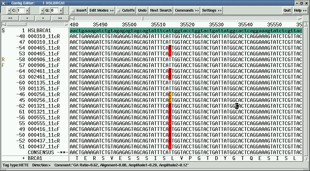310x171 pixels.
Task: Select reading 000310_11cF
Action: tap(44, 42)
